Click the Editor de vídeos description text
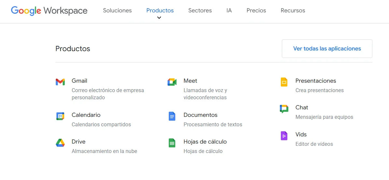 tap(314, 144)
